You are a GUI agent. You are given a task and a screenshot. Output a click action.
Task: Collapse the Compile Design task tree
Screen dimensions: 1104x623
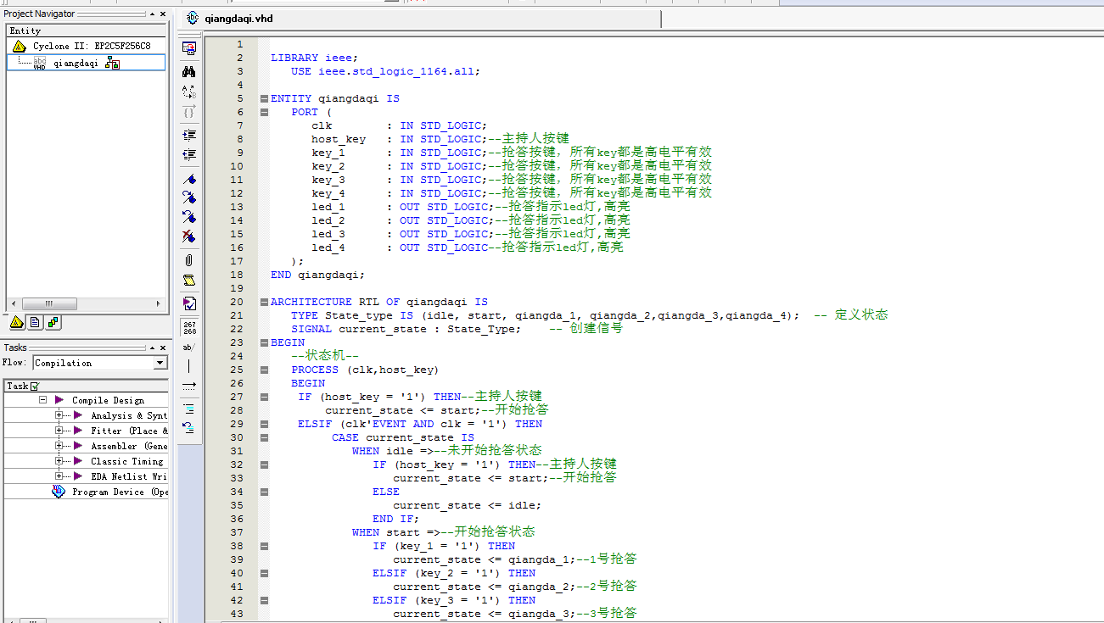pyautogui.click(x=42, y=400)
